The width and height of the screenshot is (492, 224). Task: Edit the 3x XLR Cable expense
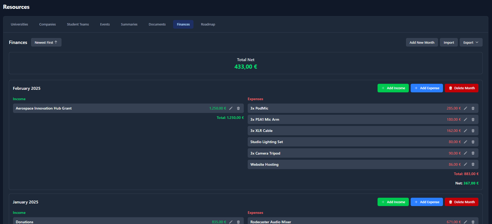pos(465,131)
